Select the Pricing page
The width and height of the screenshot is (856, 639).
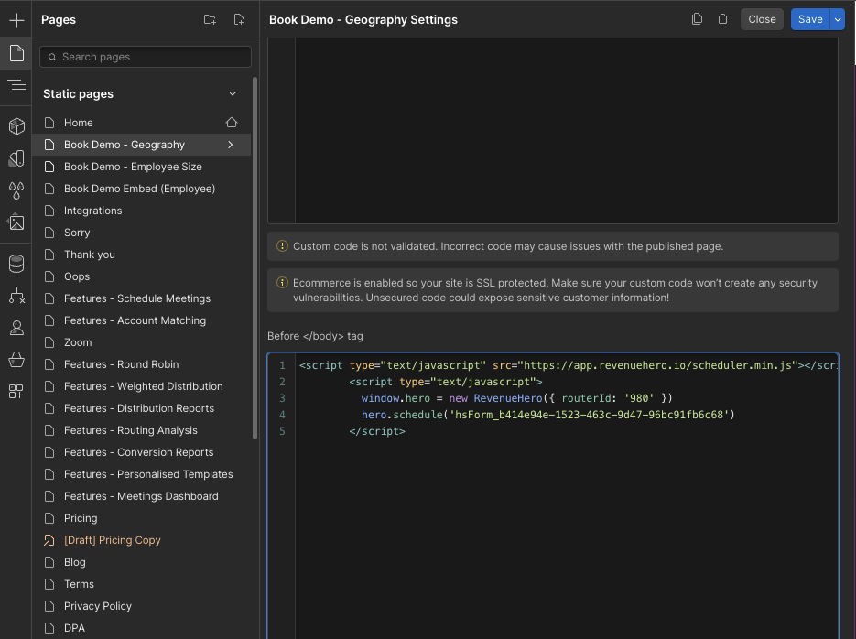pyautogui.click(x=141, y=518)
